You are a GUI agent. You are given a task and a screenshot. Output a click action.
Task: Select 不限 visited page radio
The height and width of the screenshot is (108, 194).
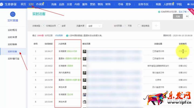click(125, 26)
